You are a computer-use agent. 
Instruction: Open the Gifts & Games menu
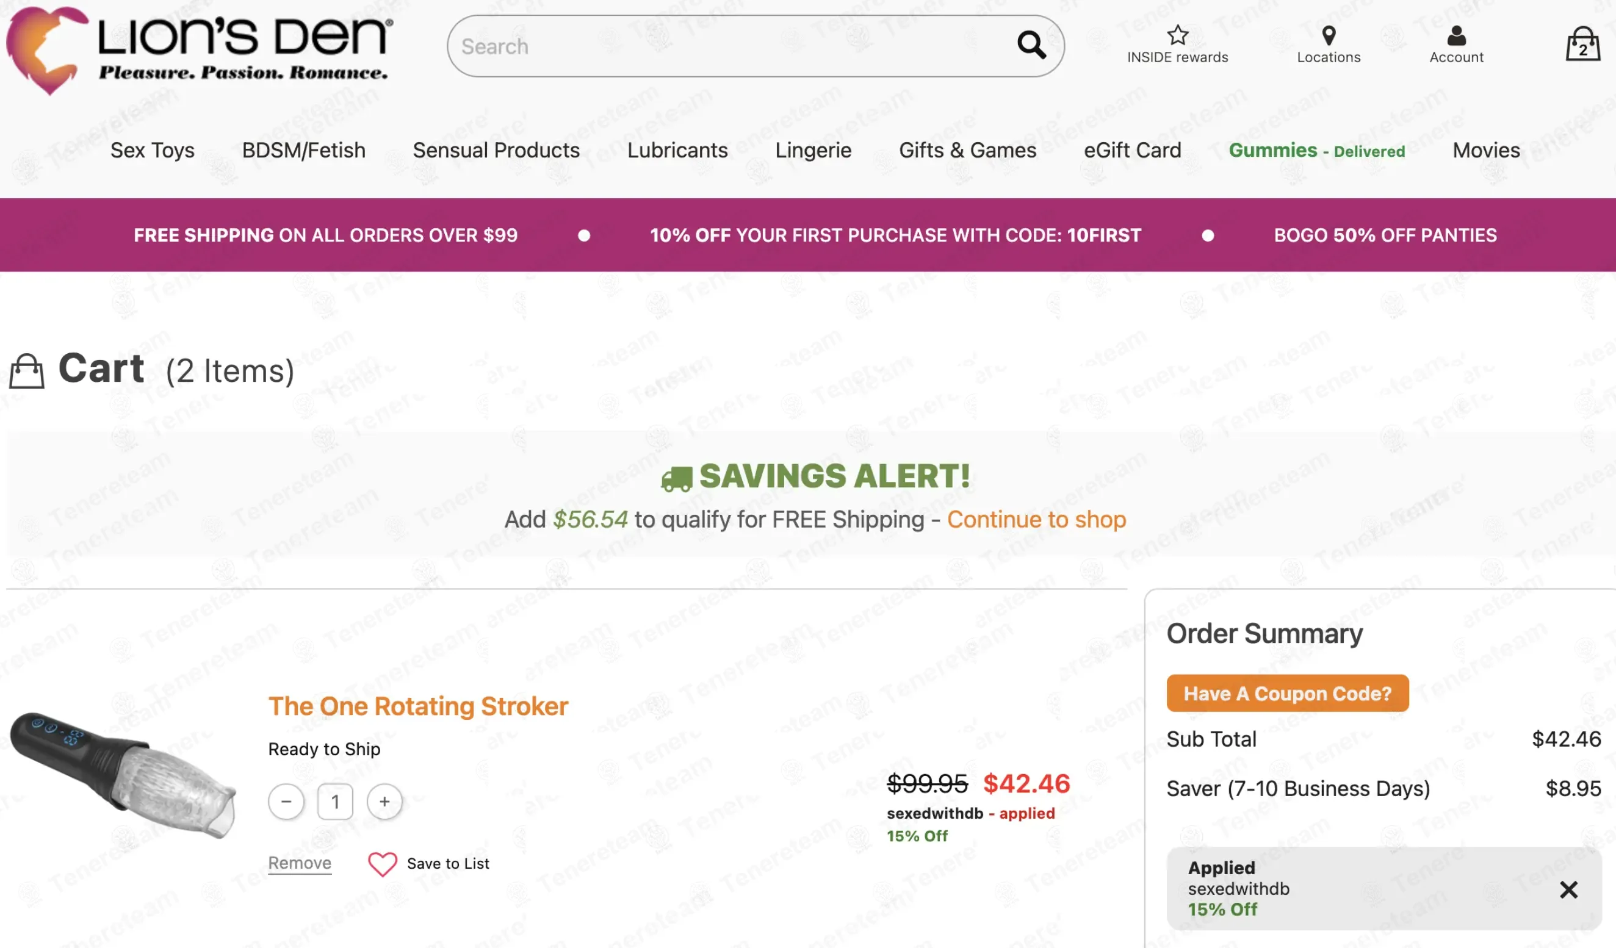coord(967,150)
